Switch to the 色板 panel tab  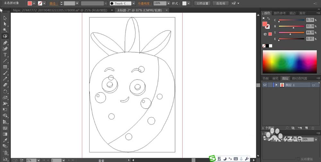point(266,78)
